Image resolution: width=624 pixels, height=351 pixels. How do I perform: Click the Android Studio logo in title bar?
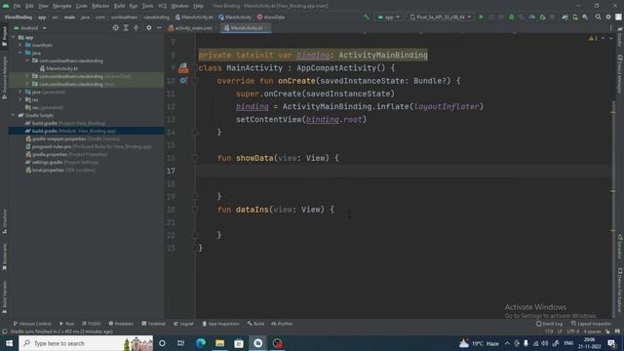click(6, 6)
